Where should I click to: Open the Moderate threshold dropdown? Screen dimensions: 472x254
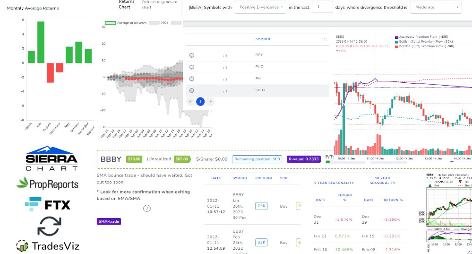point(436,7)
